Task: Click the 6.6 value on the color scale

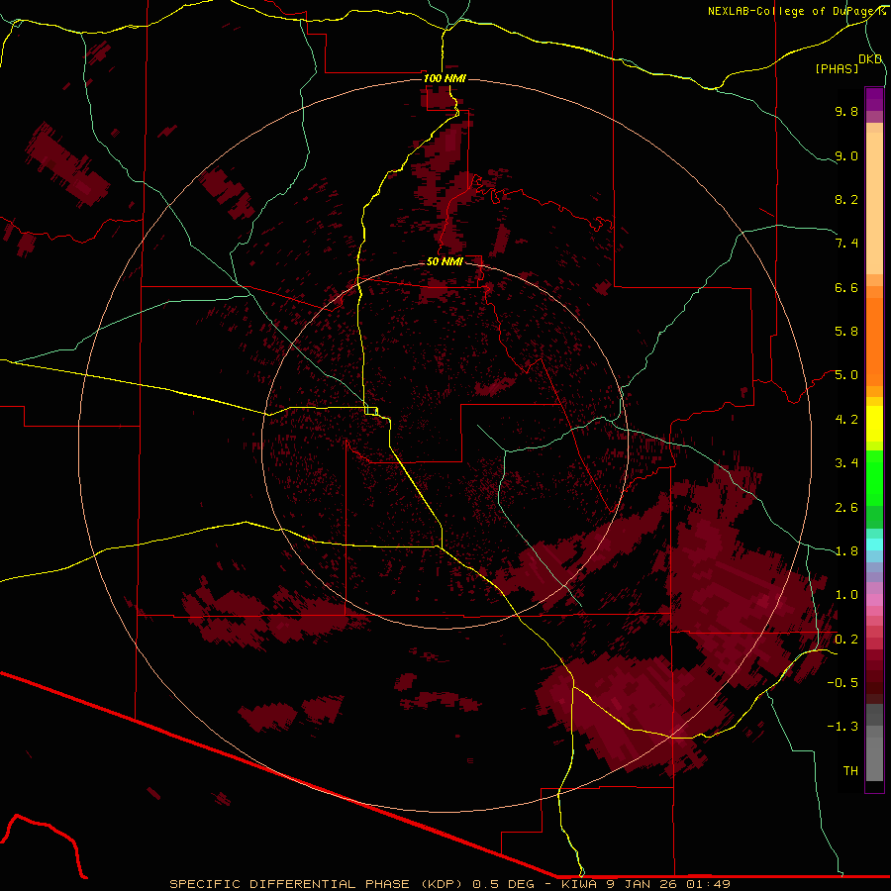Action: tap(846, 287)
